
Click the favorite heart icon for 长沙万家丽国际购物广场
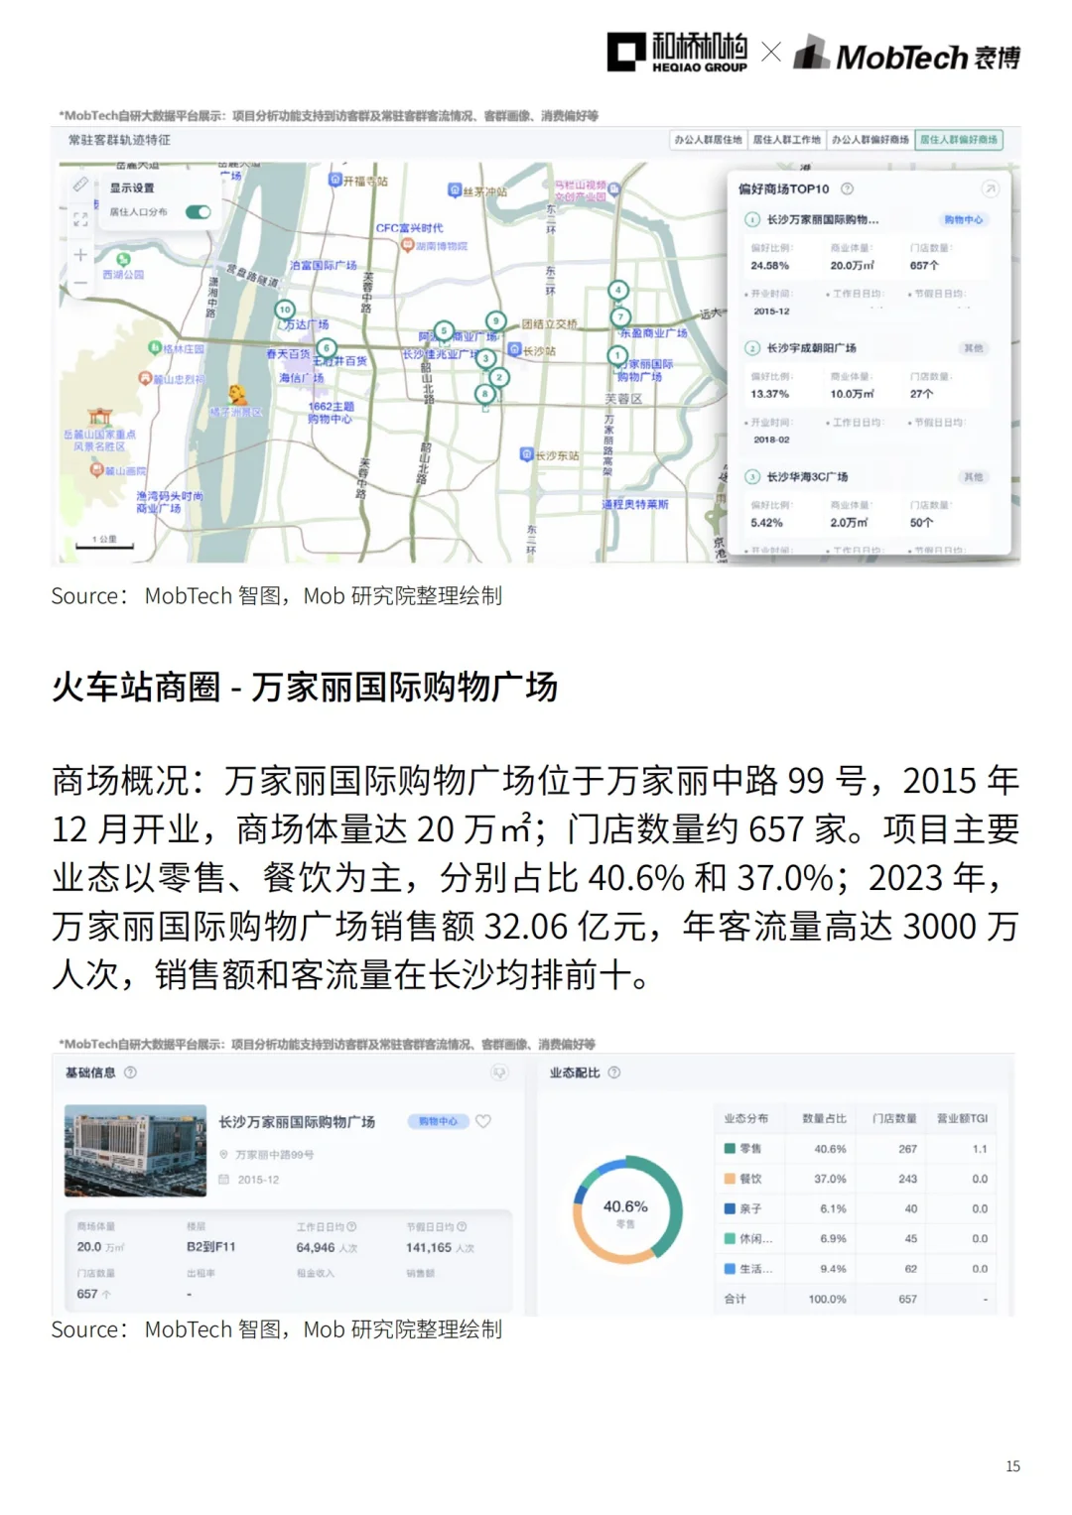tap(483, 1121)
